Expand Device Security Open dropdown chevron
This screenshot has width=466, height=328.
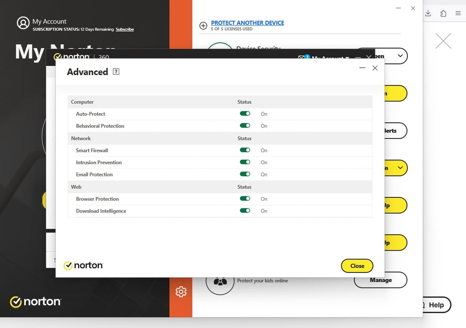(x=400, y=56)
